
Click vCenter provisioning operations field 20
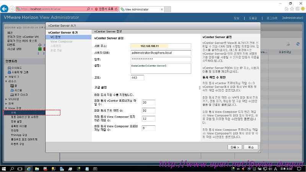click(148, 102)
